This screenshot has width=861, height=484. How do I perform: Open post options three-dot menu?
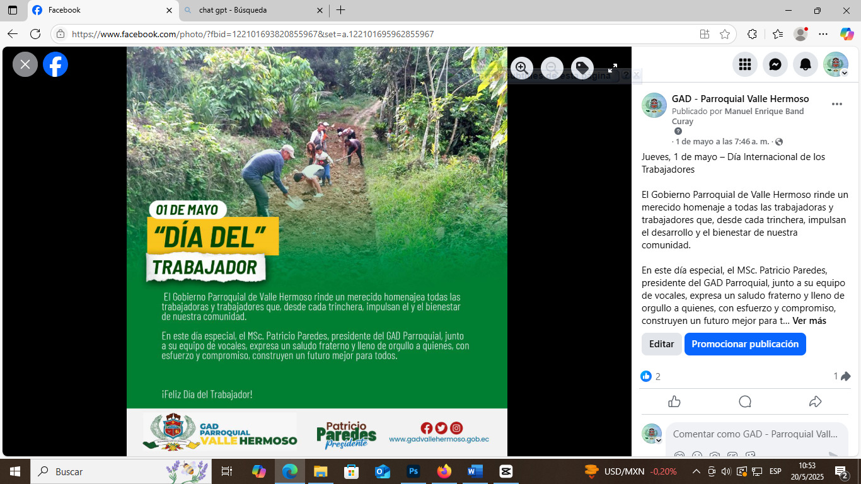pyautogui.click(x=837, y=104)
